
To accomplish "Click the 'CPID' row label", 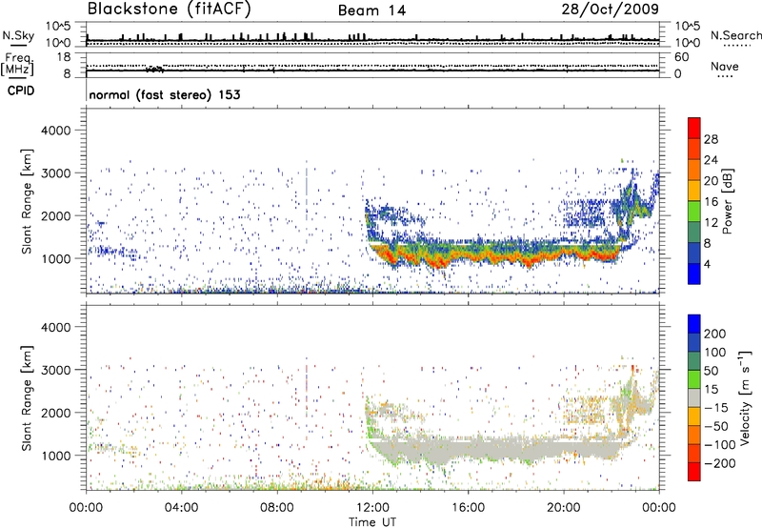I will click(x=21, y=91).
